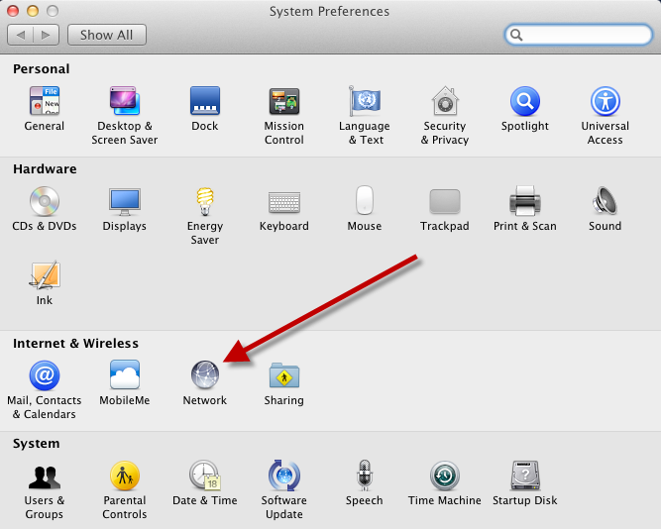Image resolution: width=661 pixels, height=529 pixels.
Task: Open the Sharing preference pane
Action: pyautogui.click(x=284, y=376)
